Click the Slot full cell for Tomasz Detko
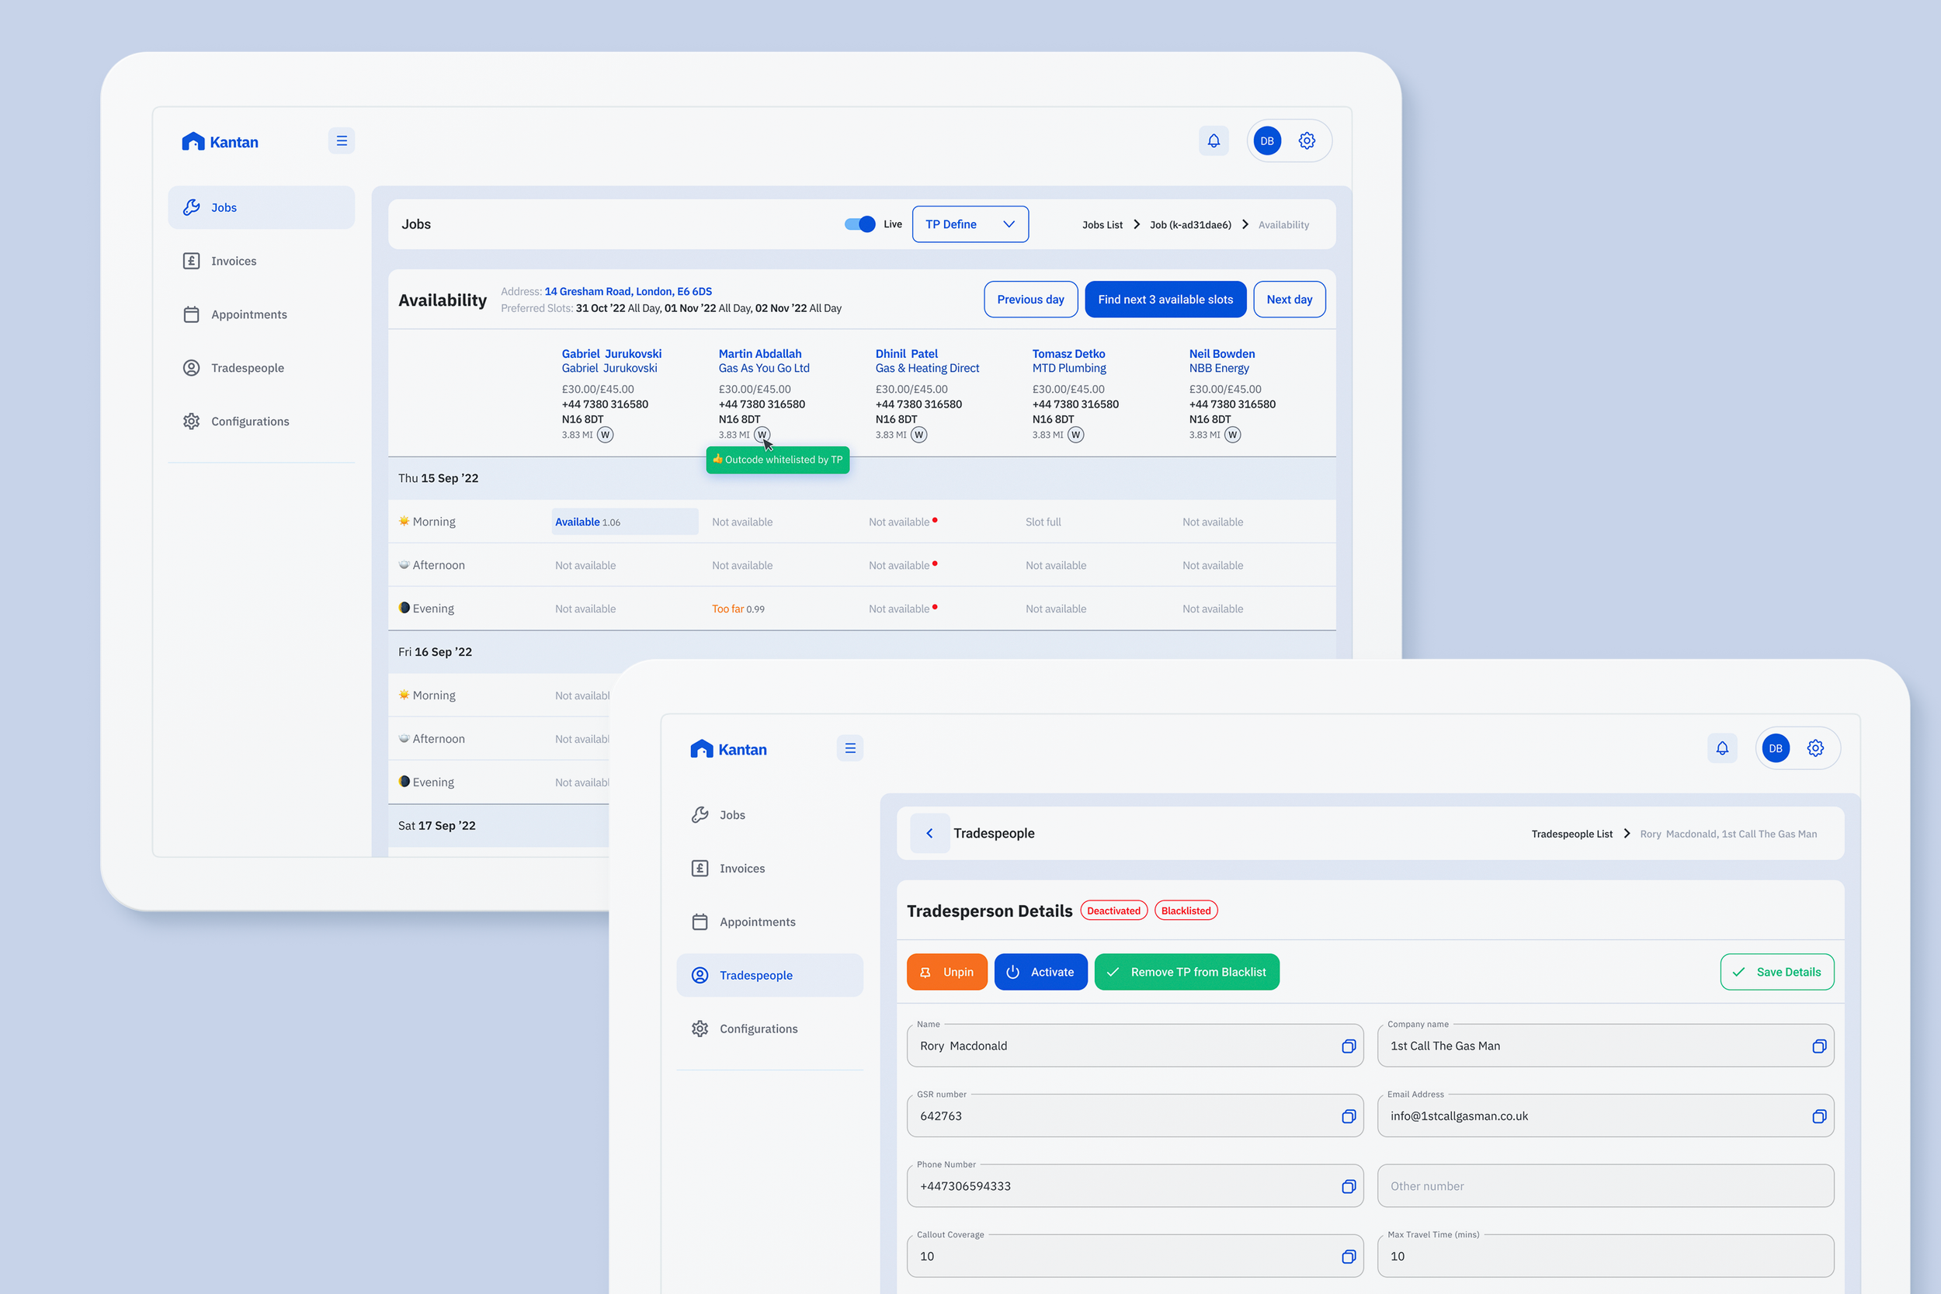 point(1043,522)
